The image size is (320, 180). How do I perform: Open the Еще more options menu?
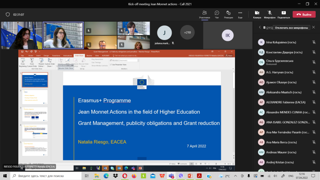240,15
